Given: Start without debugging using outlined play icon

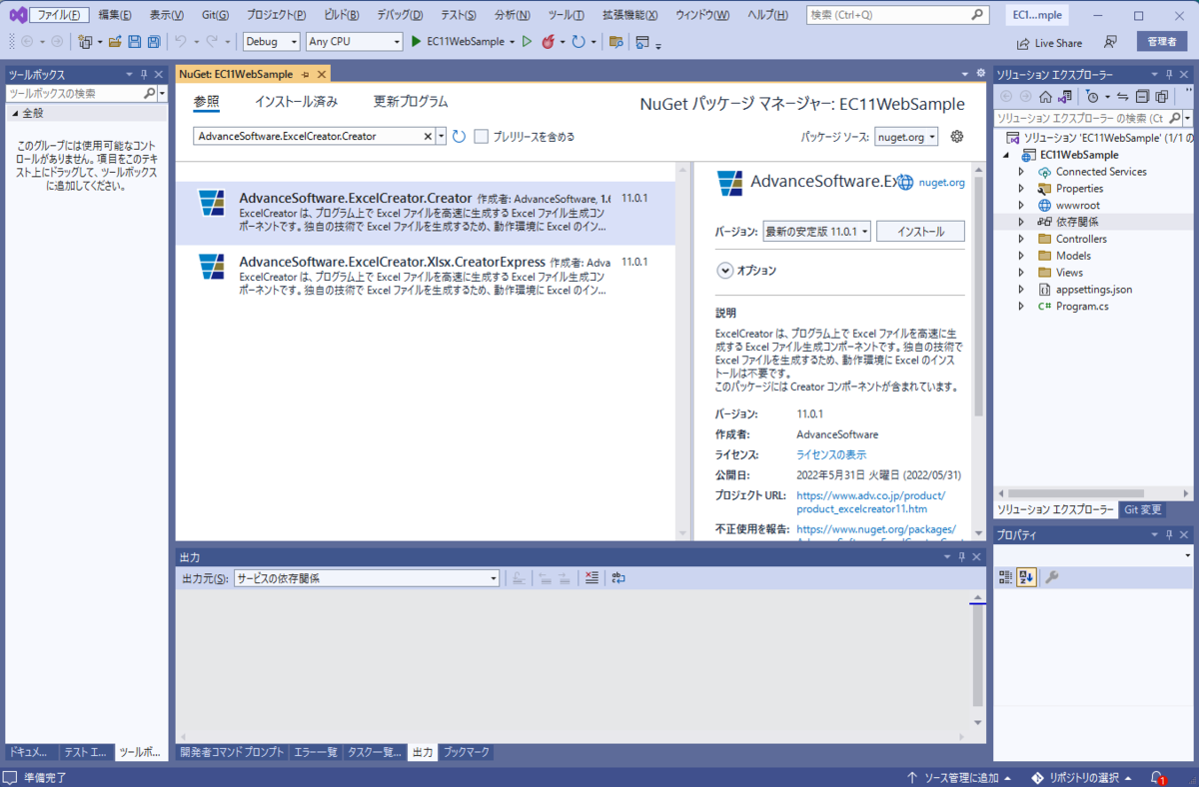Looking at the screenshot, I should 528,42.
